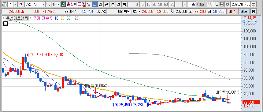Viewport: 263px width, 112px height.
Task: Click the 매수 buy button
Action: click(x=232, y=11)
